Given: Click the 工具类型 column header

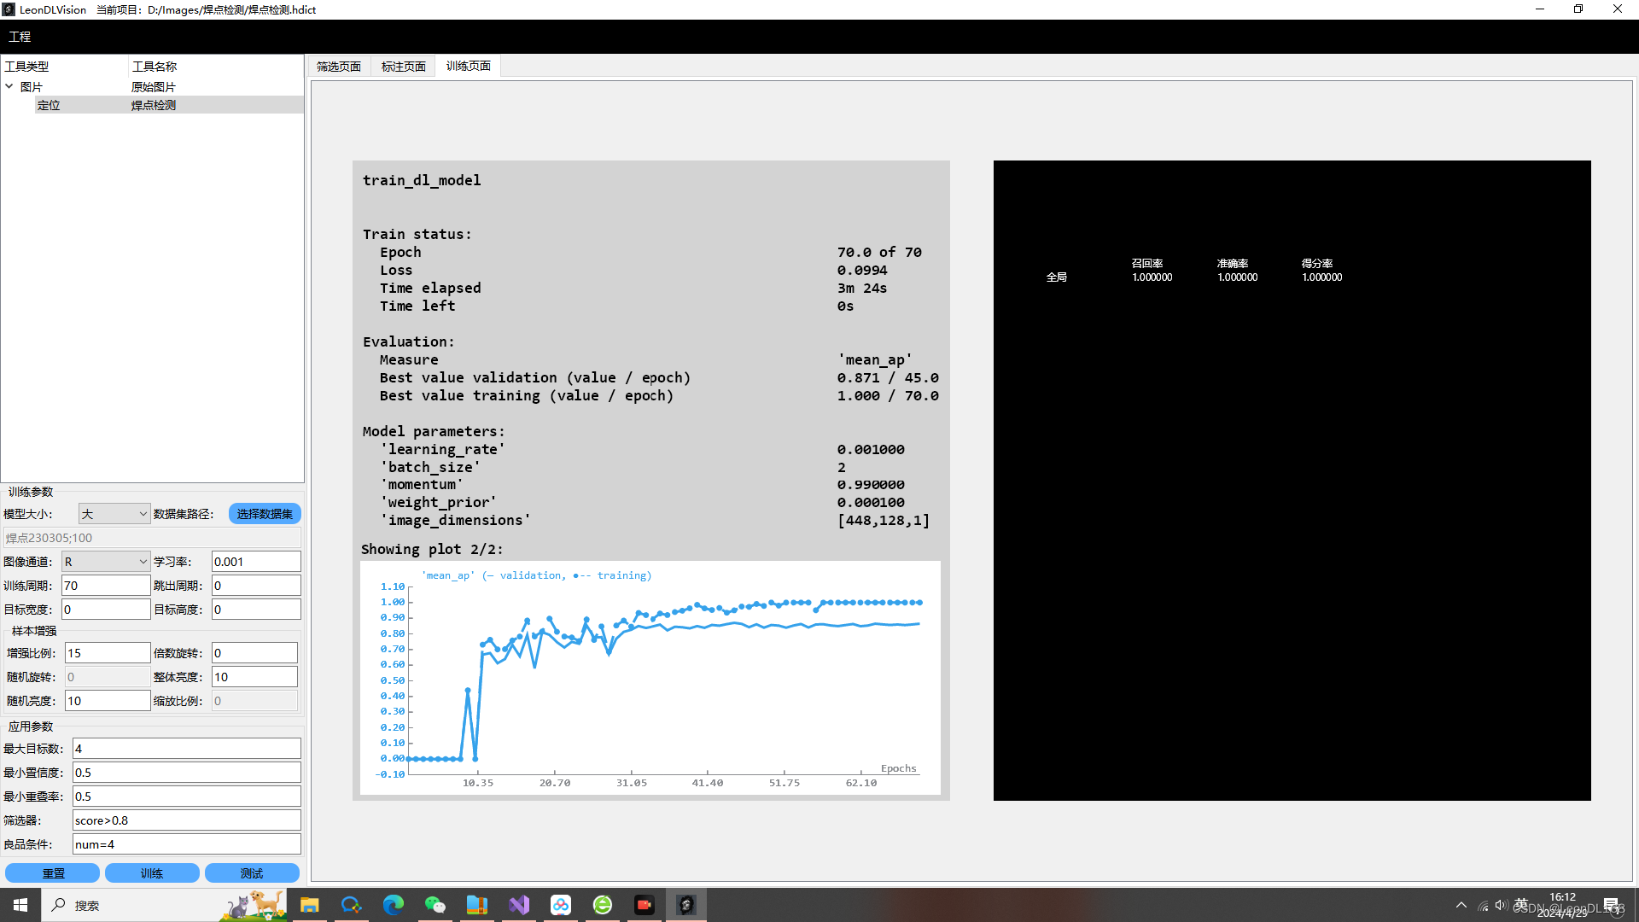Looking at the screenshot, I should (x=64, y=66).
